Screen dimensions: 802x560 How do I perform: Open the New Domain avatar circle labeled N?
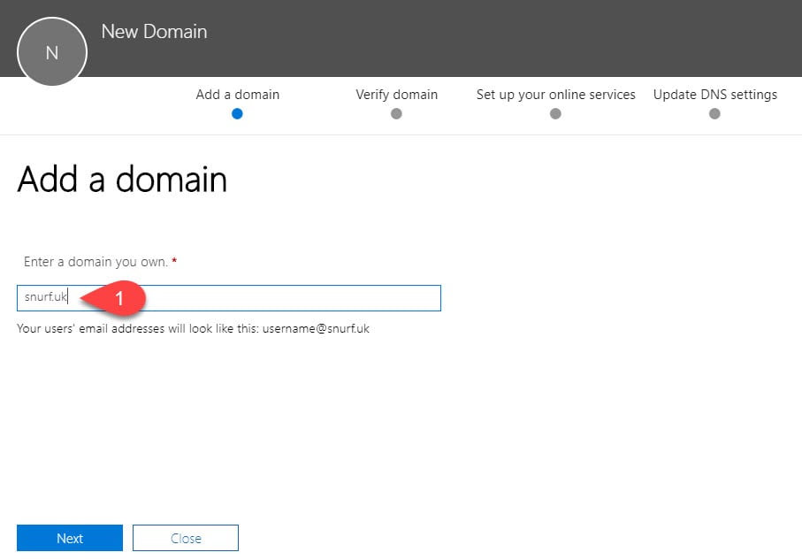coord(51,51)
